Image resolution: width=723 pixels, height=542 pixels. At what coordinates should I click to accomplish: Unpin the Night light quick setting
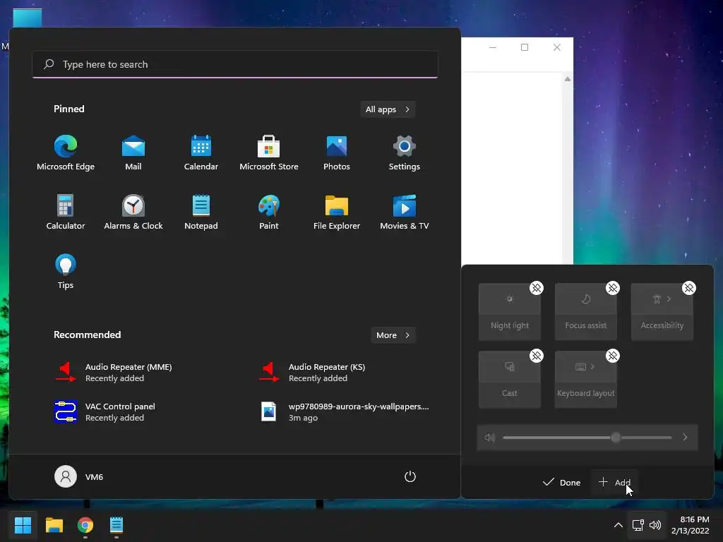pyautogui.click(x=537, y=288)
